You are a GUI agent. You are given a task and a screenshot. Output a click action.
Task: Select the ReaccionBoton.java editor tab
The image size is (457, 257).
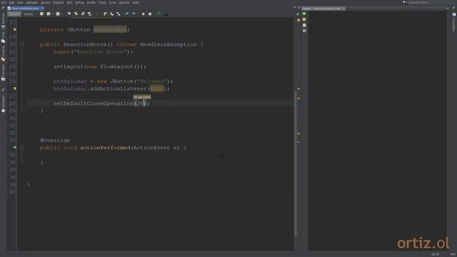(25, 9)
